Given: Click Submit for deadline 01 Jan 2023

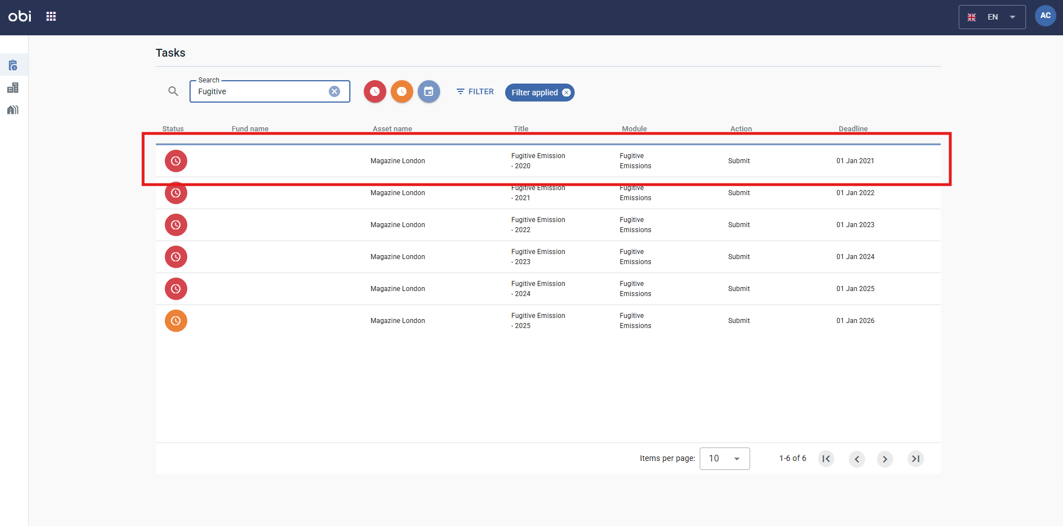Looking at the screenshot, I should pyautogui.click(x=739, y=225).
